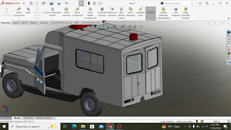Open the SOLIDWORKS CAM tab
Image resolution: width=231 pixels, height=130 pixels.
91,23
